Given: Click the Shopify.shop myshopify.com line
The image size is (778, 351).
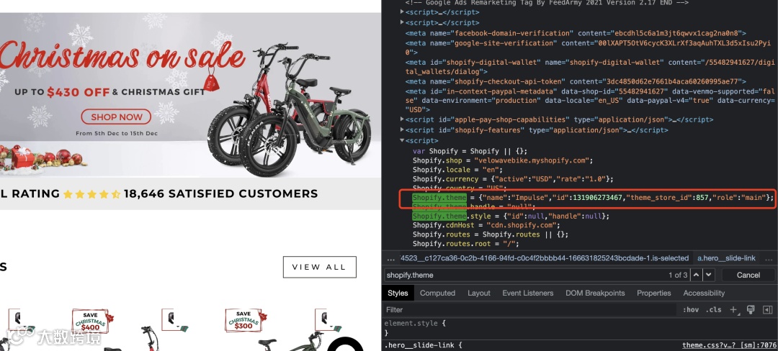Looking at the screenshot, I should click(x=503, y=160).
